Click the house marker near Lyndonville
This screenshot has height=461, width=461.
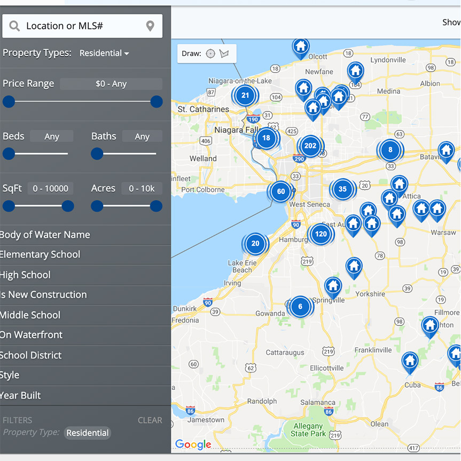[355, 73]
